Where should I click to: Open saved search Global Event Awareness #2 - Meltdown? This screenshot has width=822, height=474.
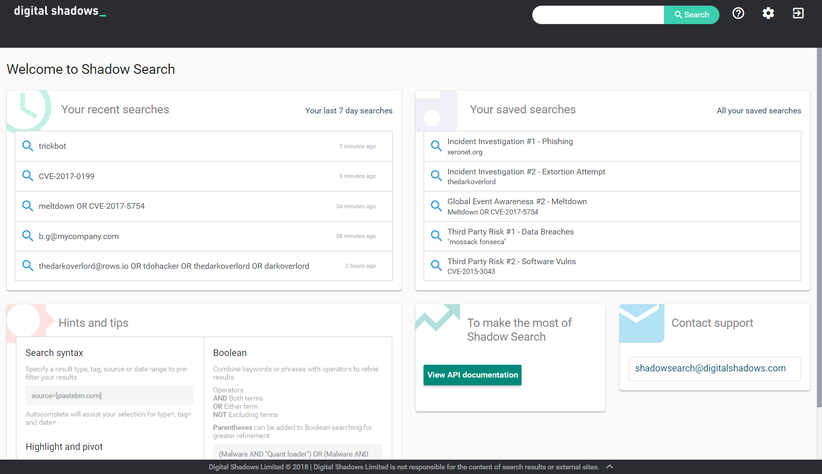click(x=612, y=206)
